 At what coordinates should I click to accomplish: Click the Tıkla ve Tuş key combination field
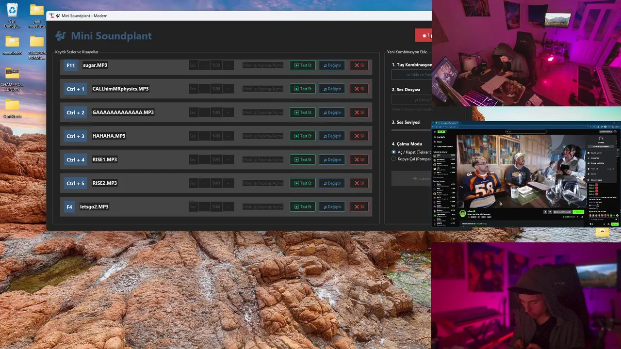coord(411,75)
